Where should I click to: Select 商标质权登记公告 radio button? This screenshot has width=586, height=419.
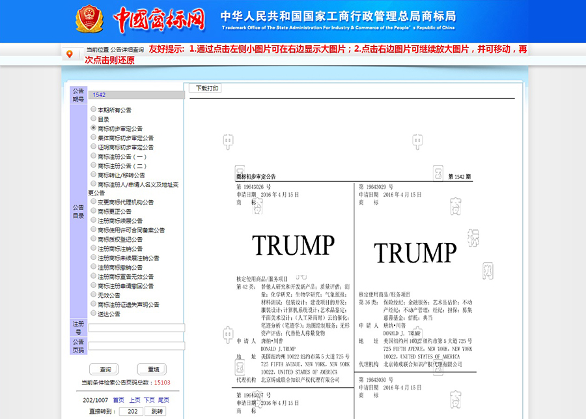pos(93,238)
